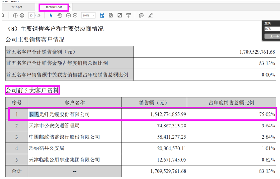Go to next page with down arrow
This screenshot has width=280, height=179.
[x=22, y=16]
